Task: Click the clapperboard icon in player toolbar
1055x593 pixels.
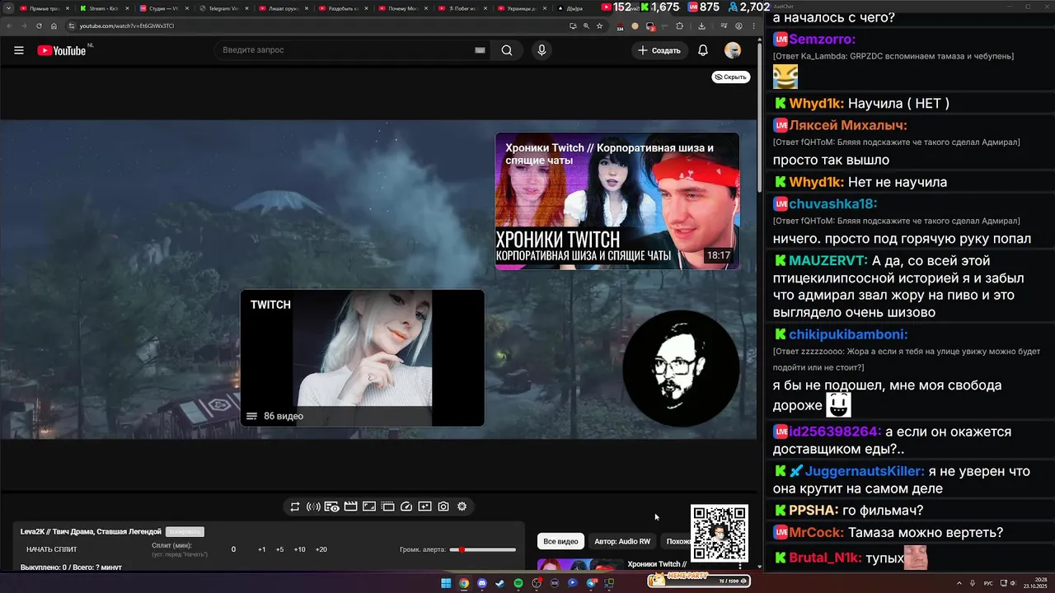Action: click(x=350, y=507)
